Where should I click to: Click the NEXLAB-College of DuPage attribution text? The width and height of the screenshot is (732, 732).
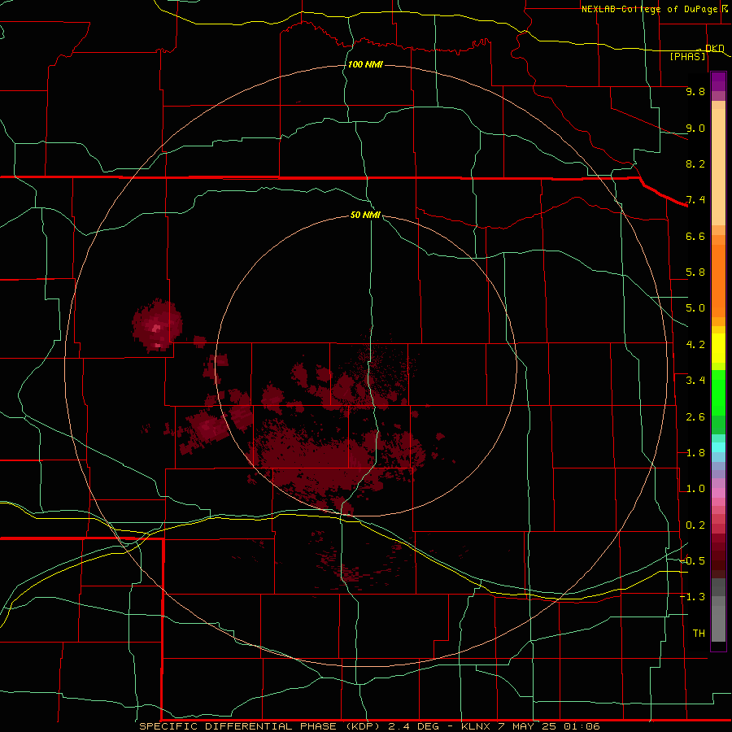(650, 9)
